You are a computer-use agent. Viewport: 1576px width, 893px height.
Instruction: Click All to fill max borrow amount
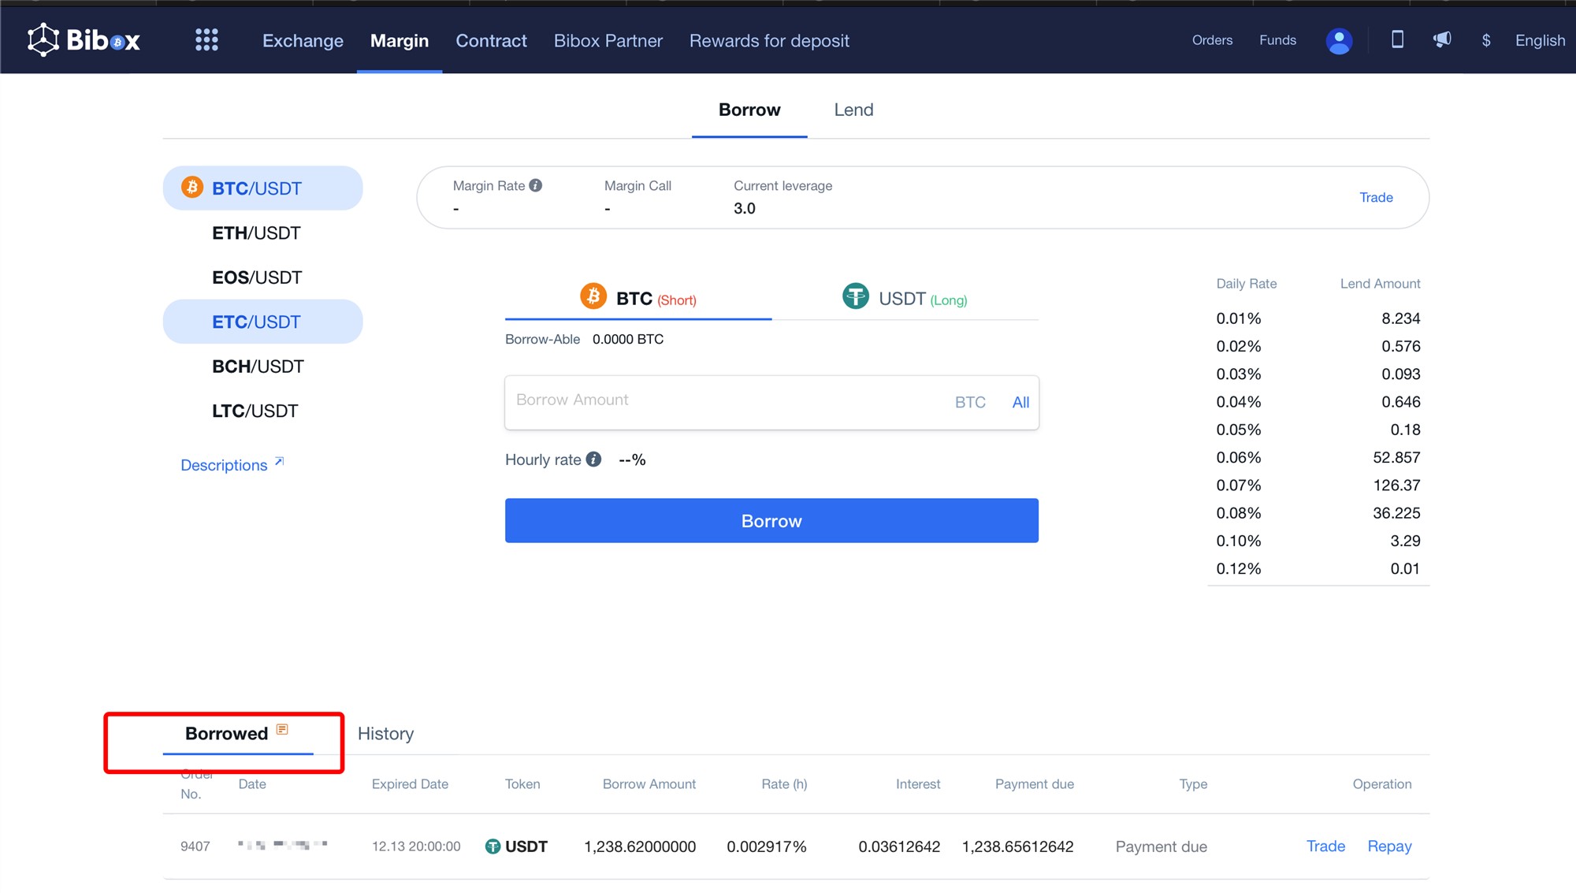tap(1020, 402)
